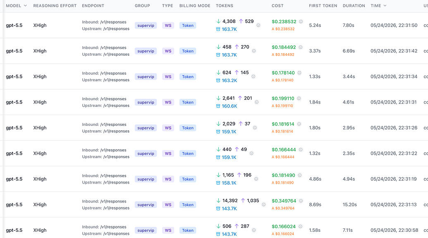Click the DURATION column header
The width and height of the screenshot is (428, 238).
tap(354, 5)
